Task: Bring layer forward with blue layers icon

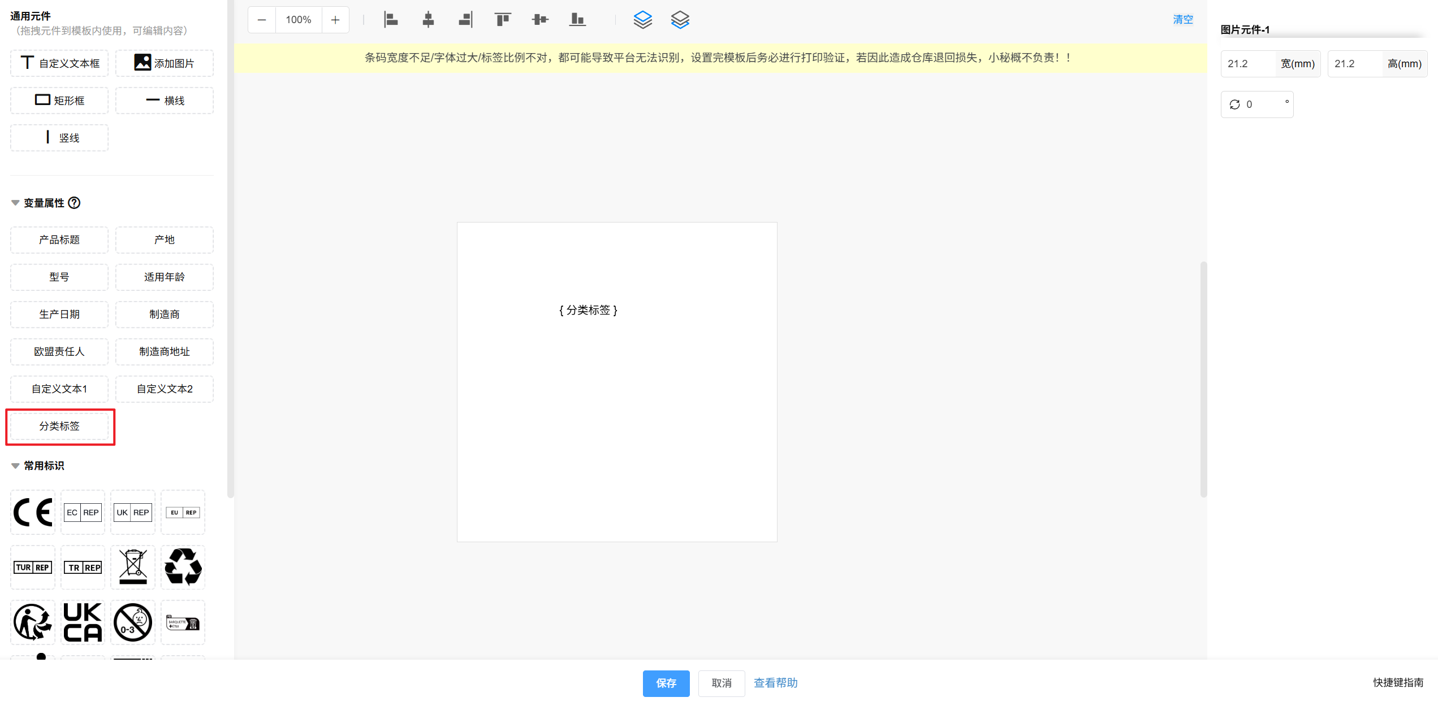Action: (642, 20)
